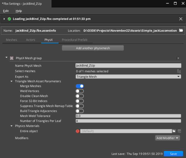Expand the loading status message details
The width and height of the screenshot is (186, 158).
pos(4,19)
